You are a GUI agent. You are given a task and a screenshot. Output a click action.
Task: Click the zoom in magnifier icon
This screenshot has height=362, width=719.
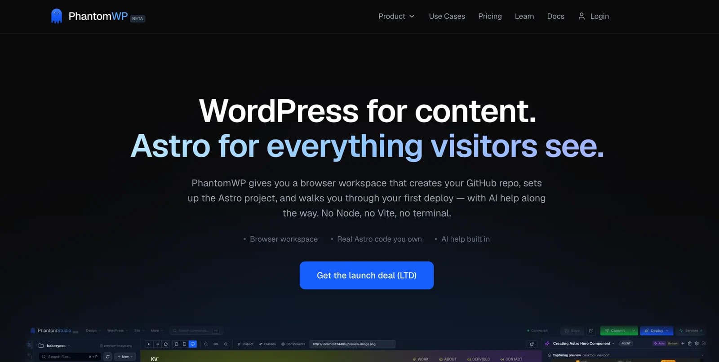click(226, 344)
